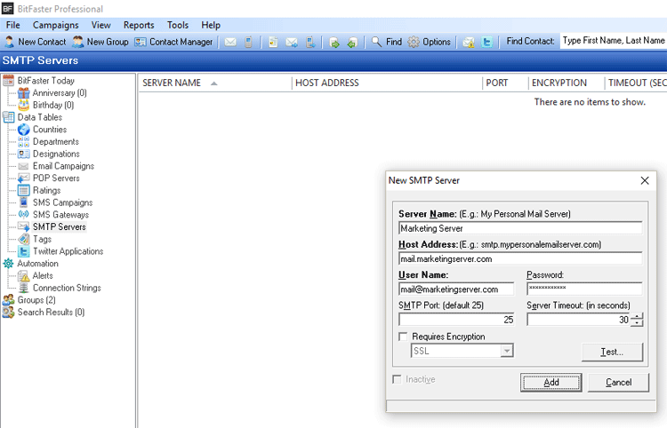Click the first mobile phone SMS icon
The width and height of the screenshot is (667, 428).
(248, 42)
